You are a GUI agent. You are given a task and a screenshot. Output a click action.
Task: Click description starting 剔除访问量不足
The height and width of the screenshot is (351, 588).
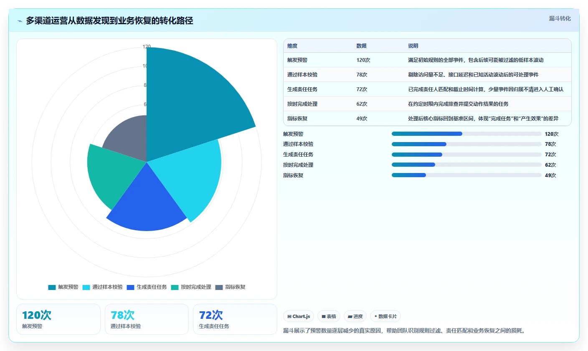pos(473,75)
